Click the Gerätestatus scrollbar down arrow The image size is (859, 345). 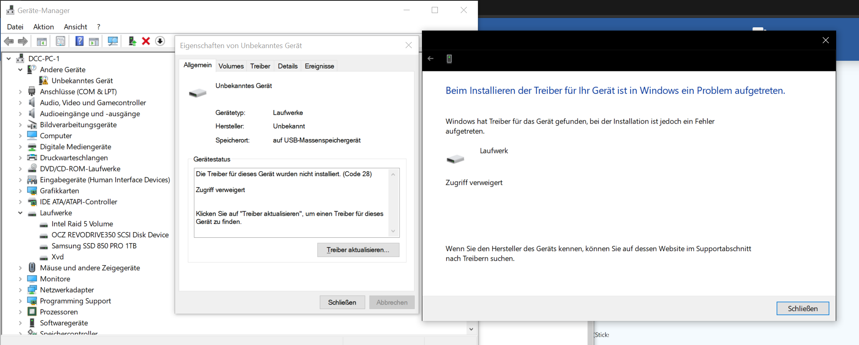coord(393,231)
